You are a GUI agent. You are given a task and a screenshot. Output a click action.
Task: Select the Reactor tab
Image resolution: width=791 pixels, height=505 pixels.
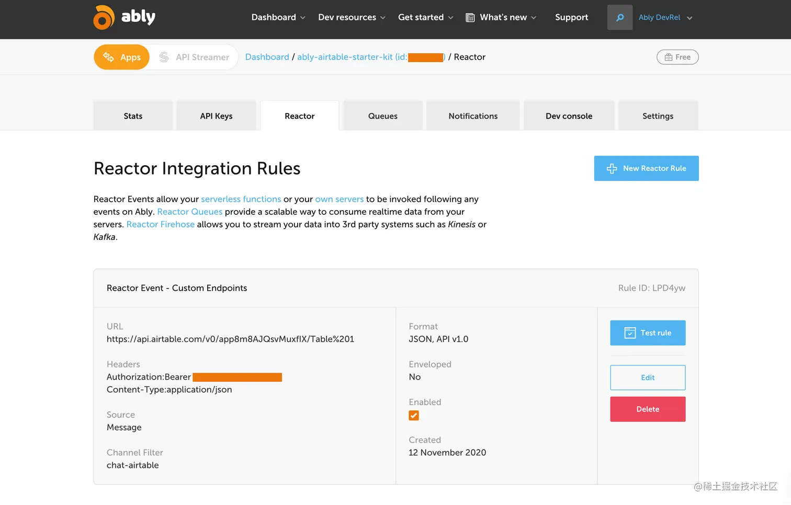click(x=299, y=116)
